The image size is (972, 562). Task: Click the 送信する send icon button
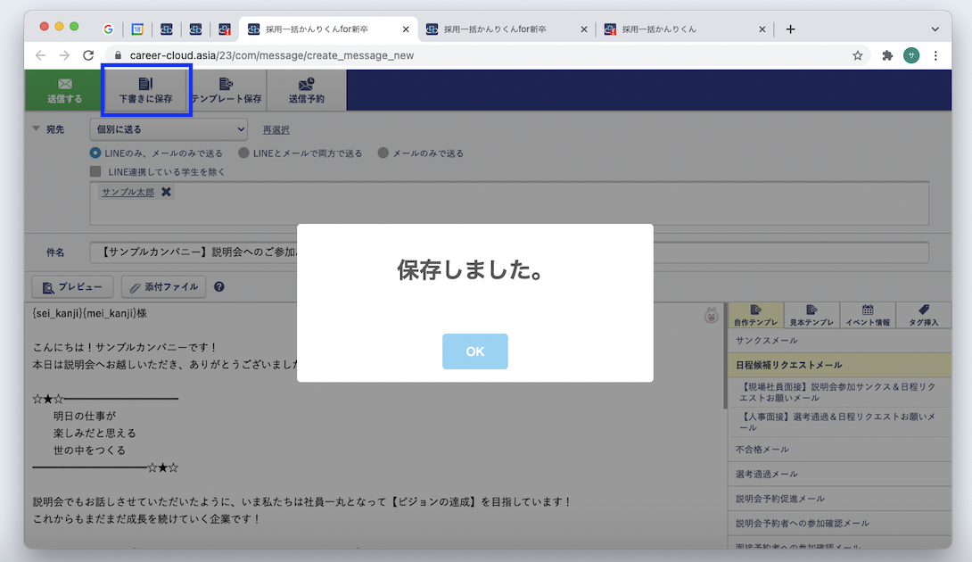[x=62, y=89]
